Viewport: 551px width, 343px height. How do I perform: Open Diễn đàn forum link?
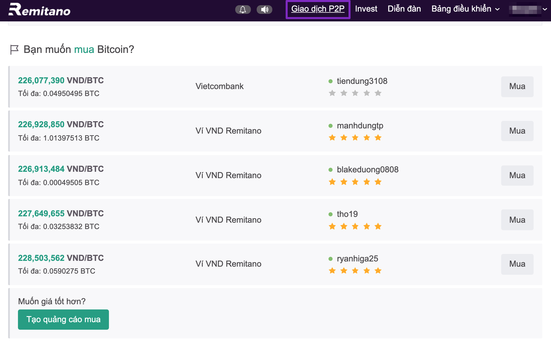(404, 9)
